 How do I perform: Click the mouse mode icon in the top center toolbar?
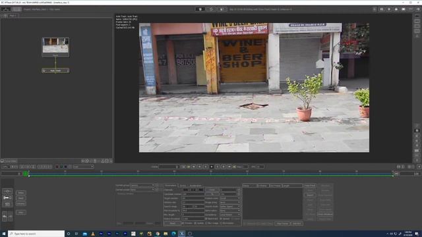point(200,9)
